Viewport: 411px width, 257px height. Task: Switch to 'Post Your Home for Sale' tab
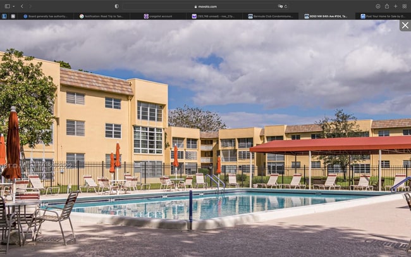pos(383,16)
